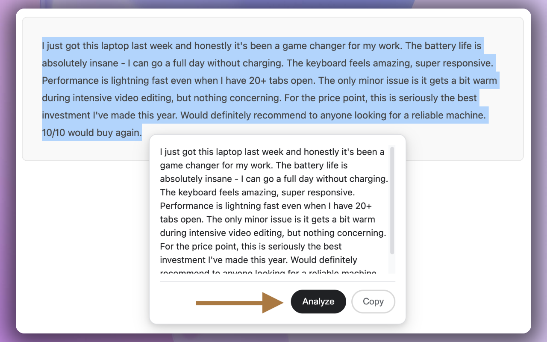Click the arrow icon pointing to Analyze
The height and width of the screenshot is (342, 547).
click(x=239, y=303)
